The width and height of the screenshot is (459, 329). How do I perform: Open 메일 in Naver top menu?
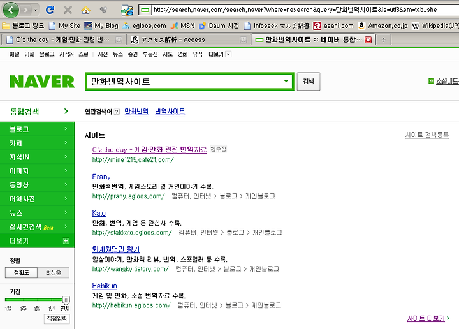(x=14, y=54)
